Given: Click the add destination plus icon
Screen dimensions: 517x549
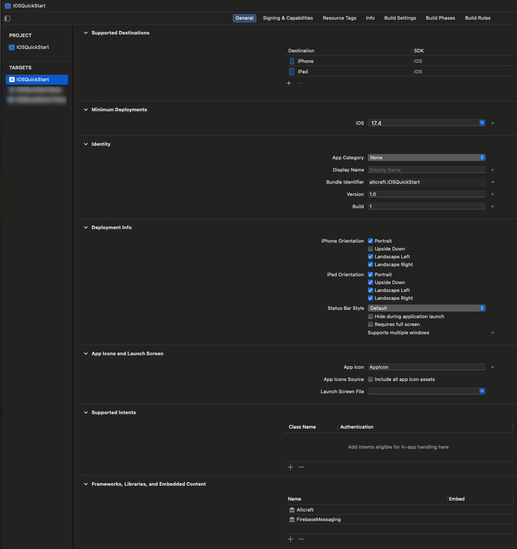Looking at the screenshot, I should (x=289, y=83).
